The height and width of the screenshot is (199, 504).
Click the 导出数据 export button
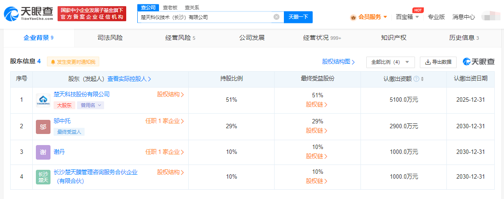[x=438, y=62]
